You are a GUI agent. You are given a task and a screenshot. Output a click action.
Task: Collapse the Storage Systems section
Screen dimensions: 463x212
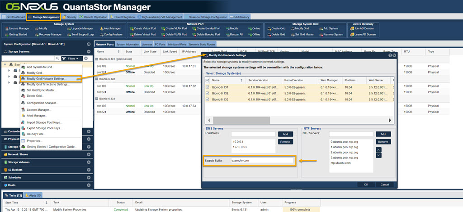(89, 52)
